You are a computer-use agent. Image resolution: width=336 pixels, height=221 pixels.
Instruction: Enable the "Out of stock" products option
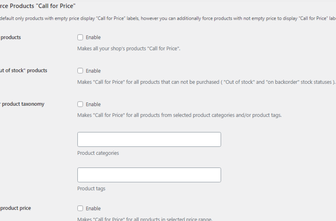tap(80, 70)
